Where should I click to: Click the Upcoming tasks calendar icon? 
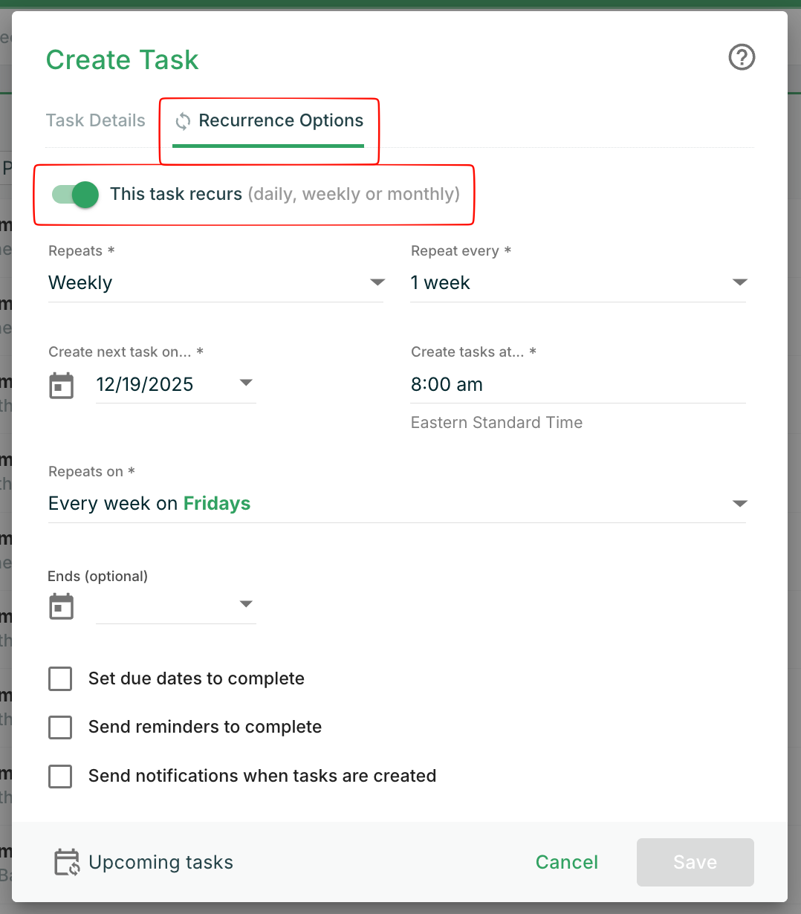pyautogui.click(x=67, y=862)
